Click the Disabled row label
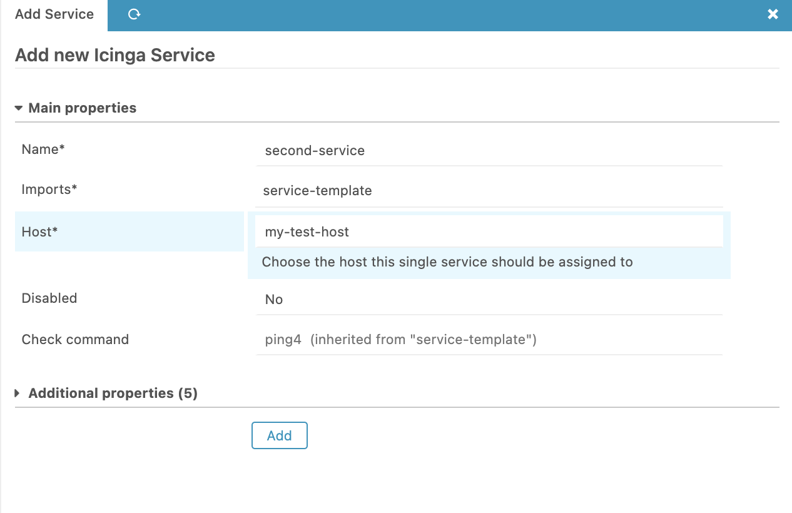The width and height of the screenshot is (792, 513). (x=49, y=298)
